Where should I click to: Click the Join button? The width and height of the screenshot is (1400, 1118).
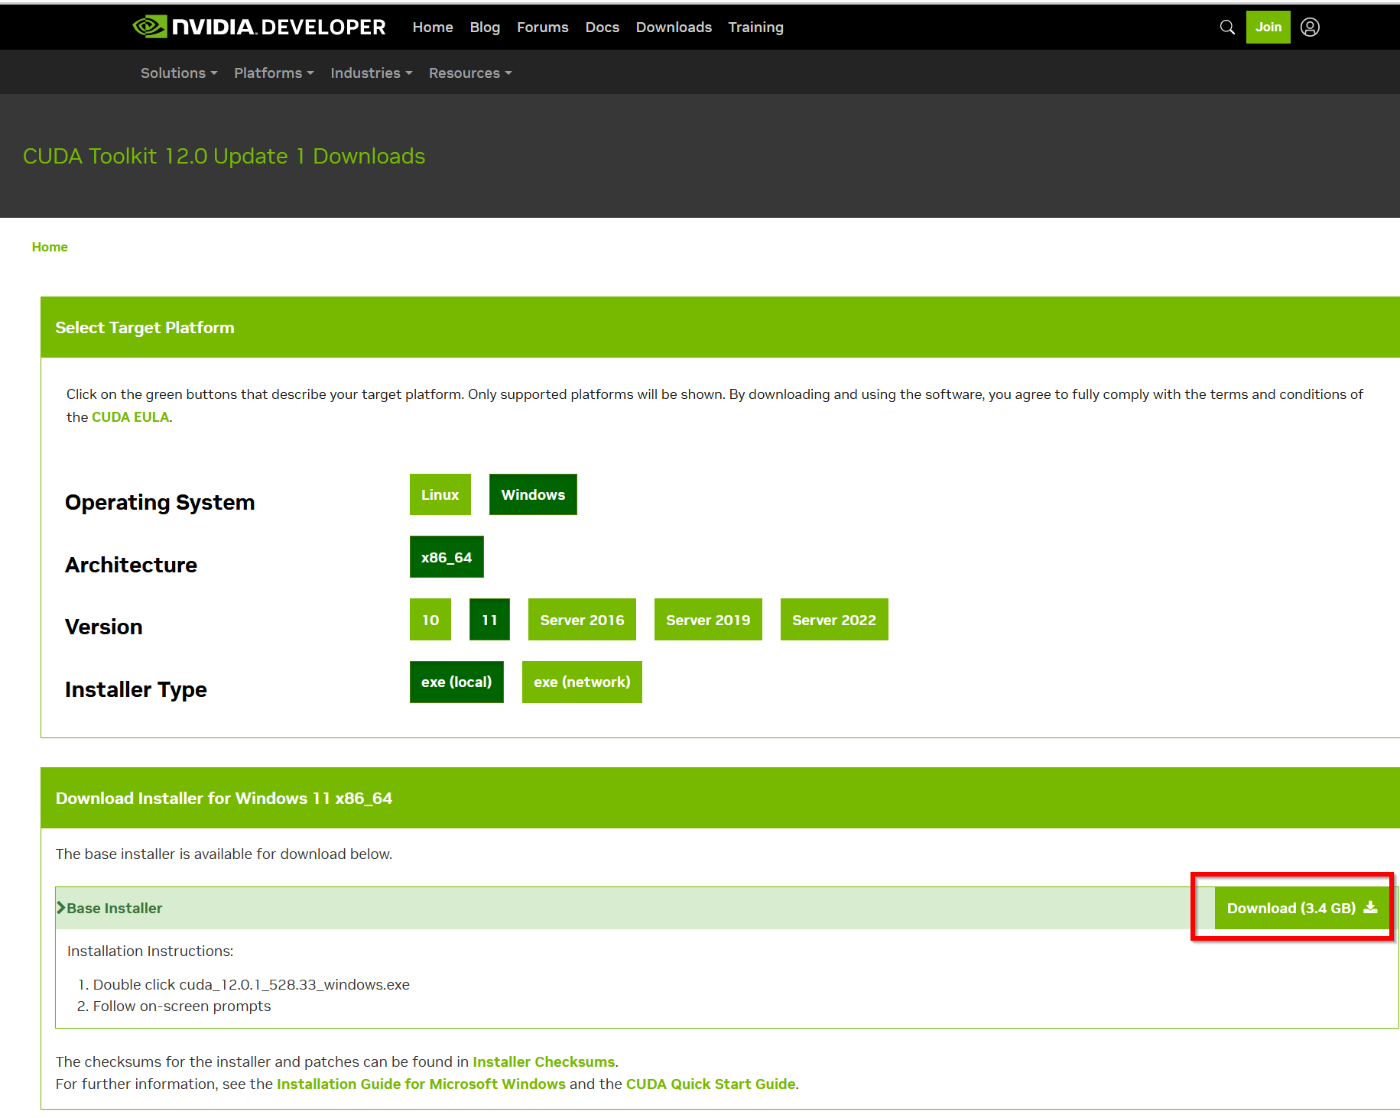click(x=1268, y=28)
